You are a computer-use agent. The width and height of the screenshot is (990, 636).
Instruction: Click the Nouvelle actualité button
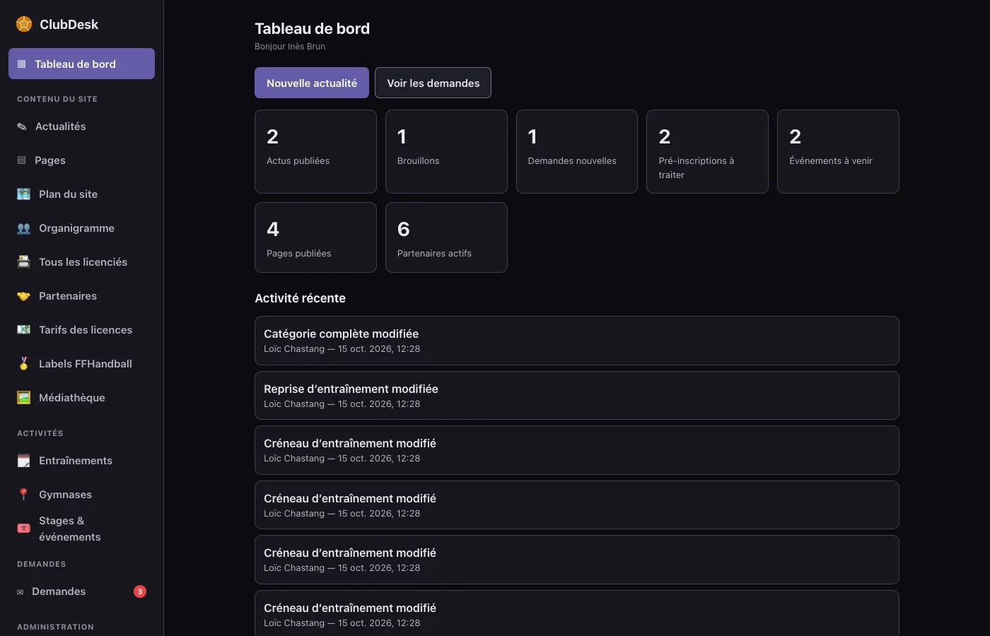312,83
